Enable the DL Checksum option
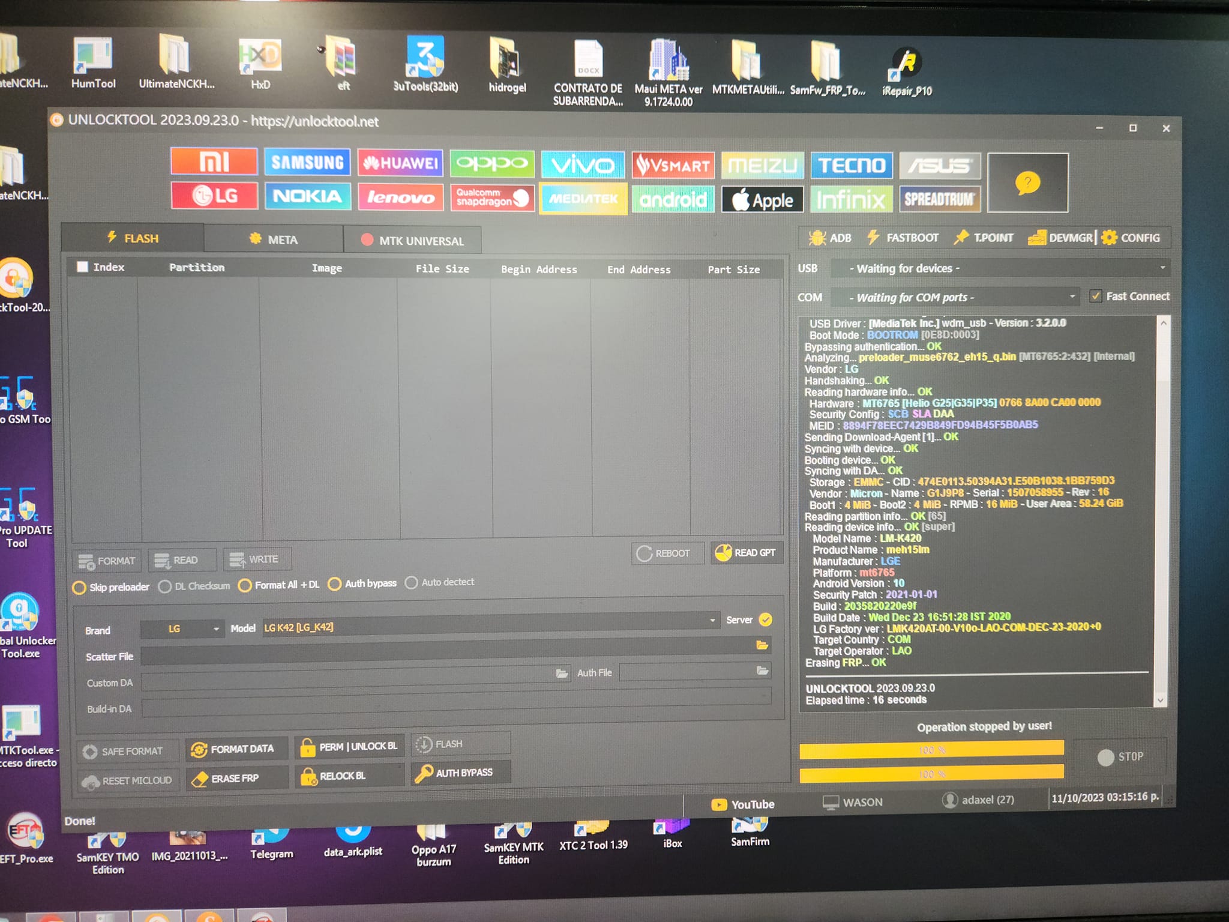This screenshot has width=1229, height=922. (164, 586)
